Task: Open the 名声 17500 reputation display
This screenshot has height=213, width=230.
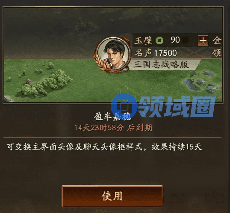Action: 156,53
